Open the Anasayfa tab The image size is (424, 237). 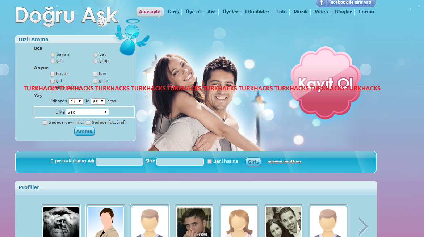tap(150, 12)
